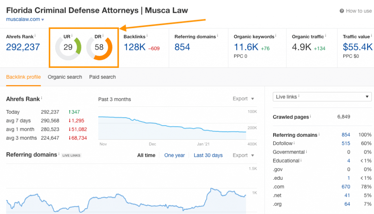Click the sidebar Referring domains info icon
The image size is (374, 214).
319,135
